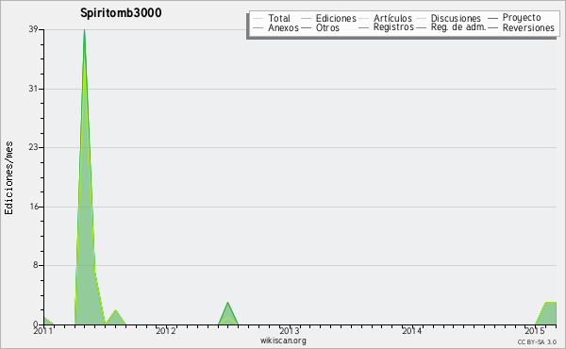Screen dimensions: 566x349
Task: Select the Total legend entry
Action: pos(279,18)
